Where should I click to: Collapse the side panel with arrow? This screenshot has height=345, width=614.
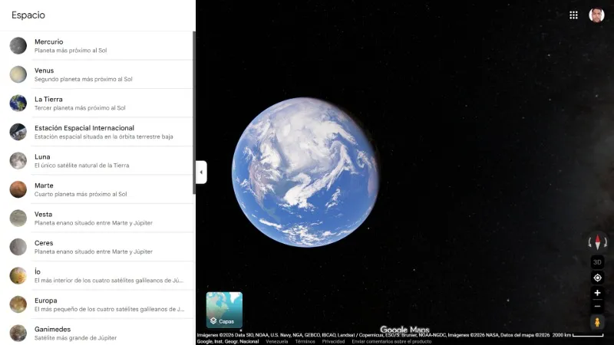click(201, 172)
